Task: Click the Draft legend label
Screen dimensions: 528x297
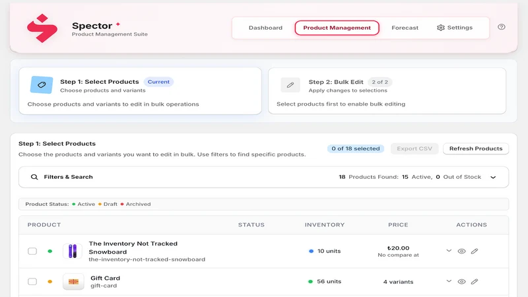Action: click(x=110, y=204)
